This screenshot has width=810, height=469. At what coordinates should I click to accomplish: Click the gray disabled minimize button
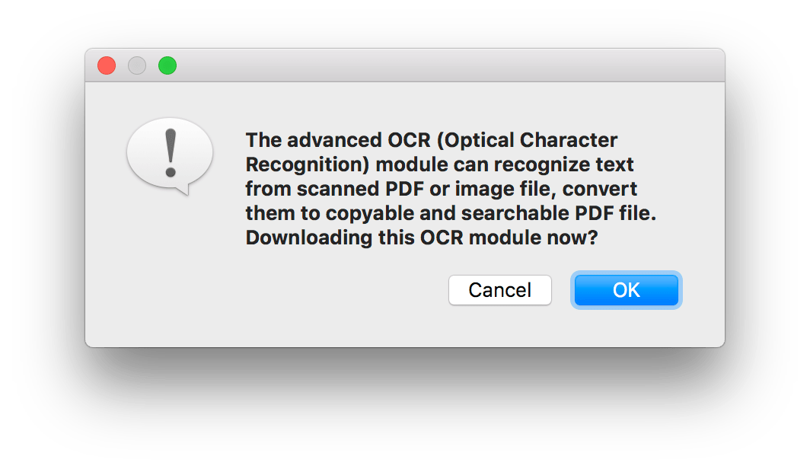pos(137,66)
